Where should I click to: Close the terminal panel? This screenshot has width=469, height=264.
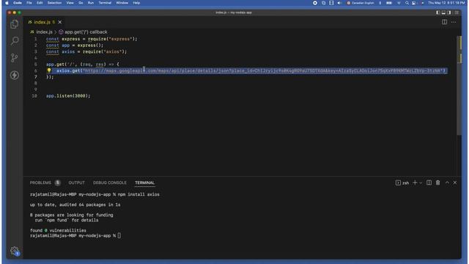click(x=455, y=183)
